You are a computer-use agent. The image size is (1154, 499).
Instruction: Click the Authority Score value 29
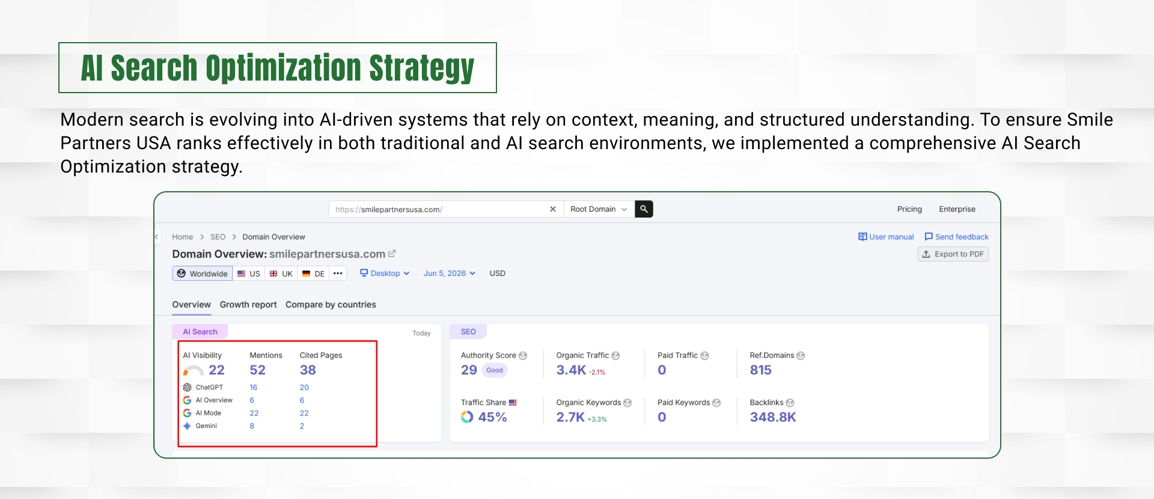coord(469,370)
